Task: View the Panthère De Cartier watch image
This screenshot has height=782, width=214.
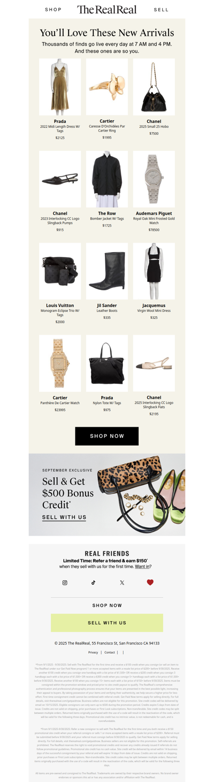Action: tap(60, 364)
